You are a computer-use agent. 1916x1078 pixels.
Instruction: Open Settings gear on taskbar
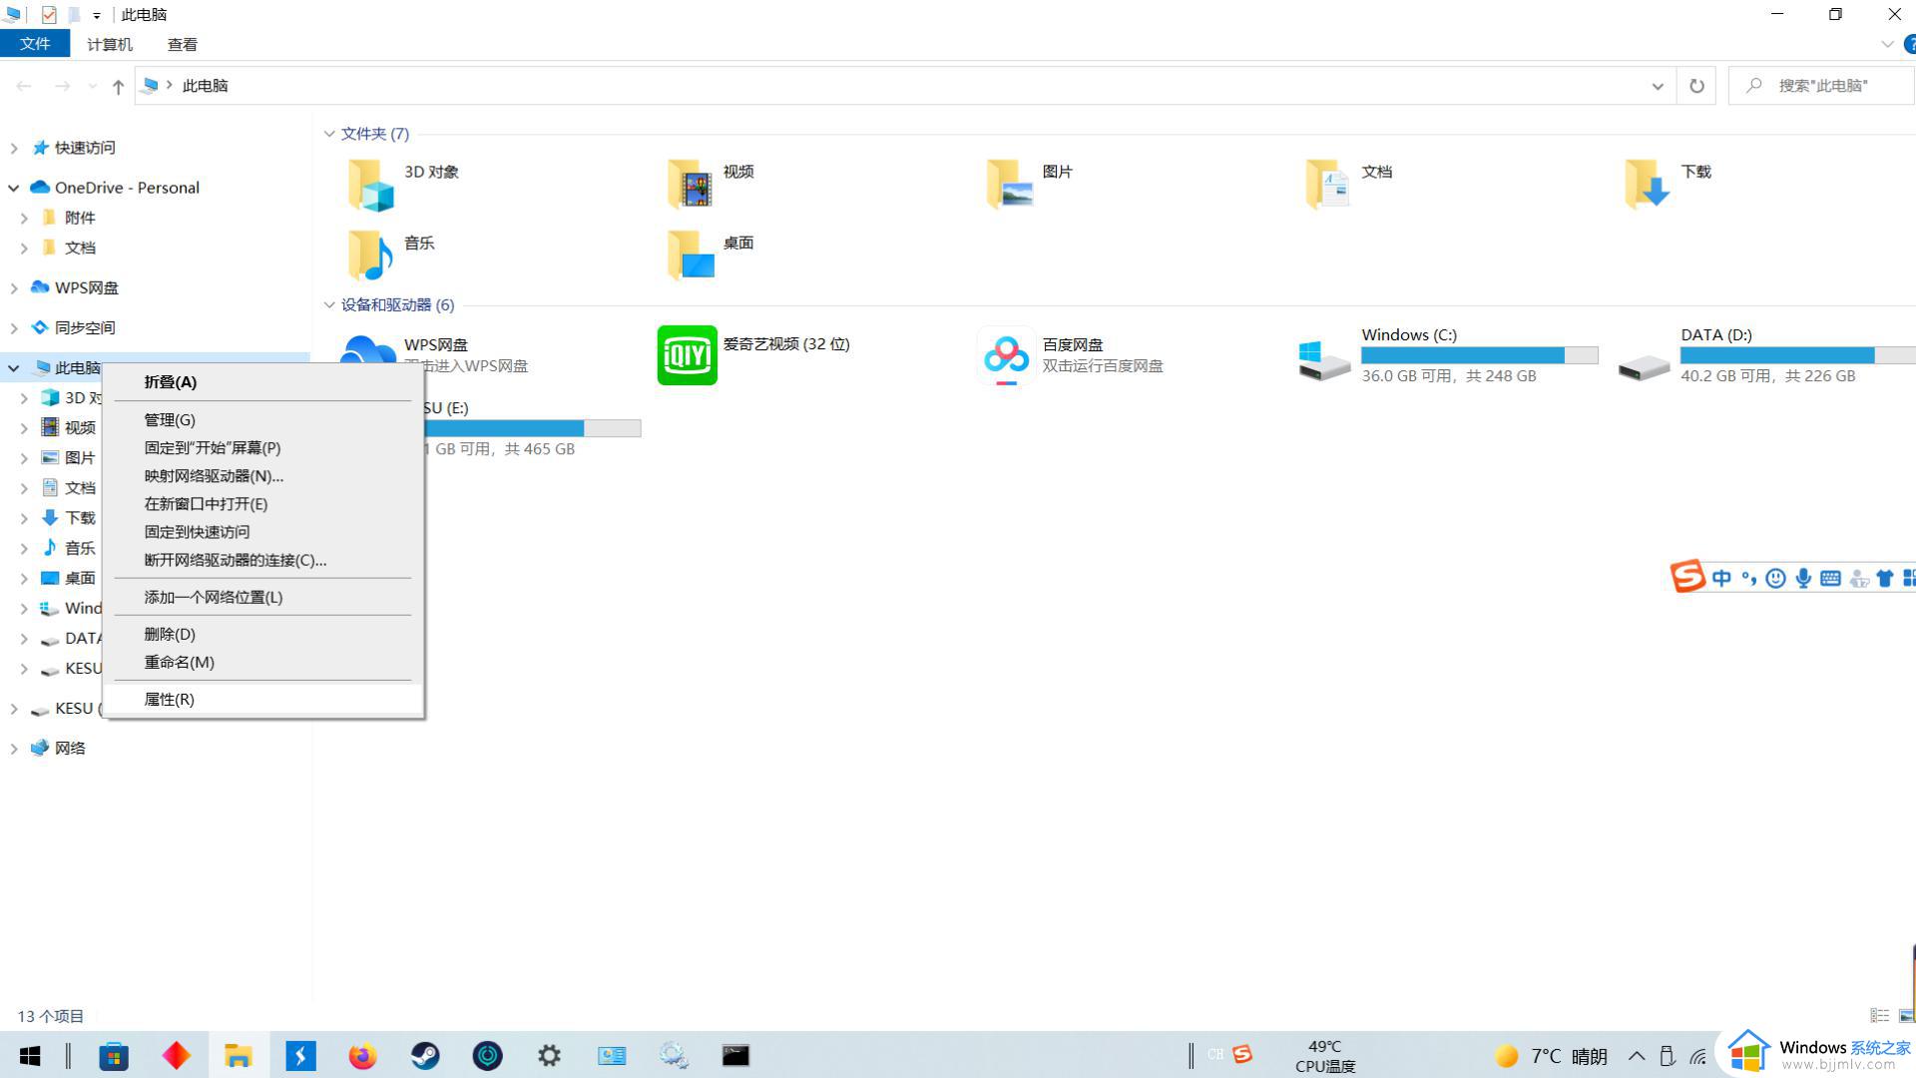point(549,1055)
